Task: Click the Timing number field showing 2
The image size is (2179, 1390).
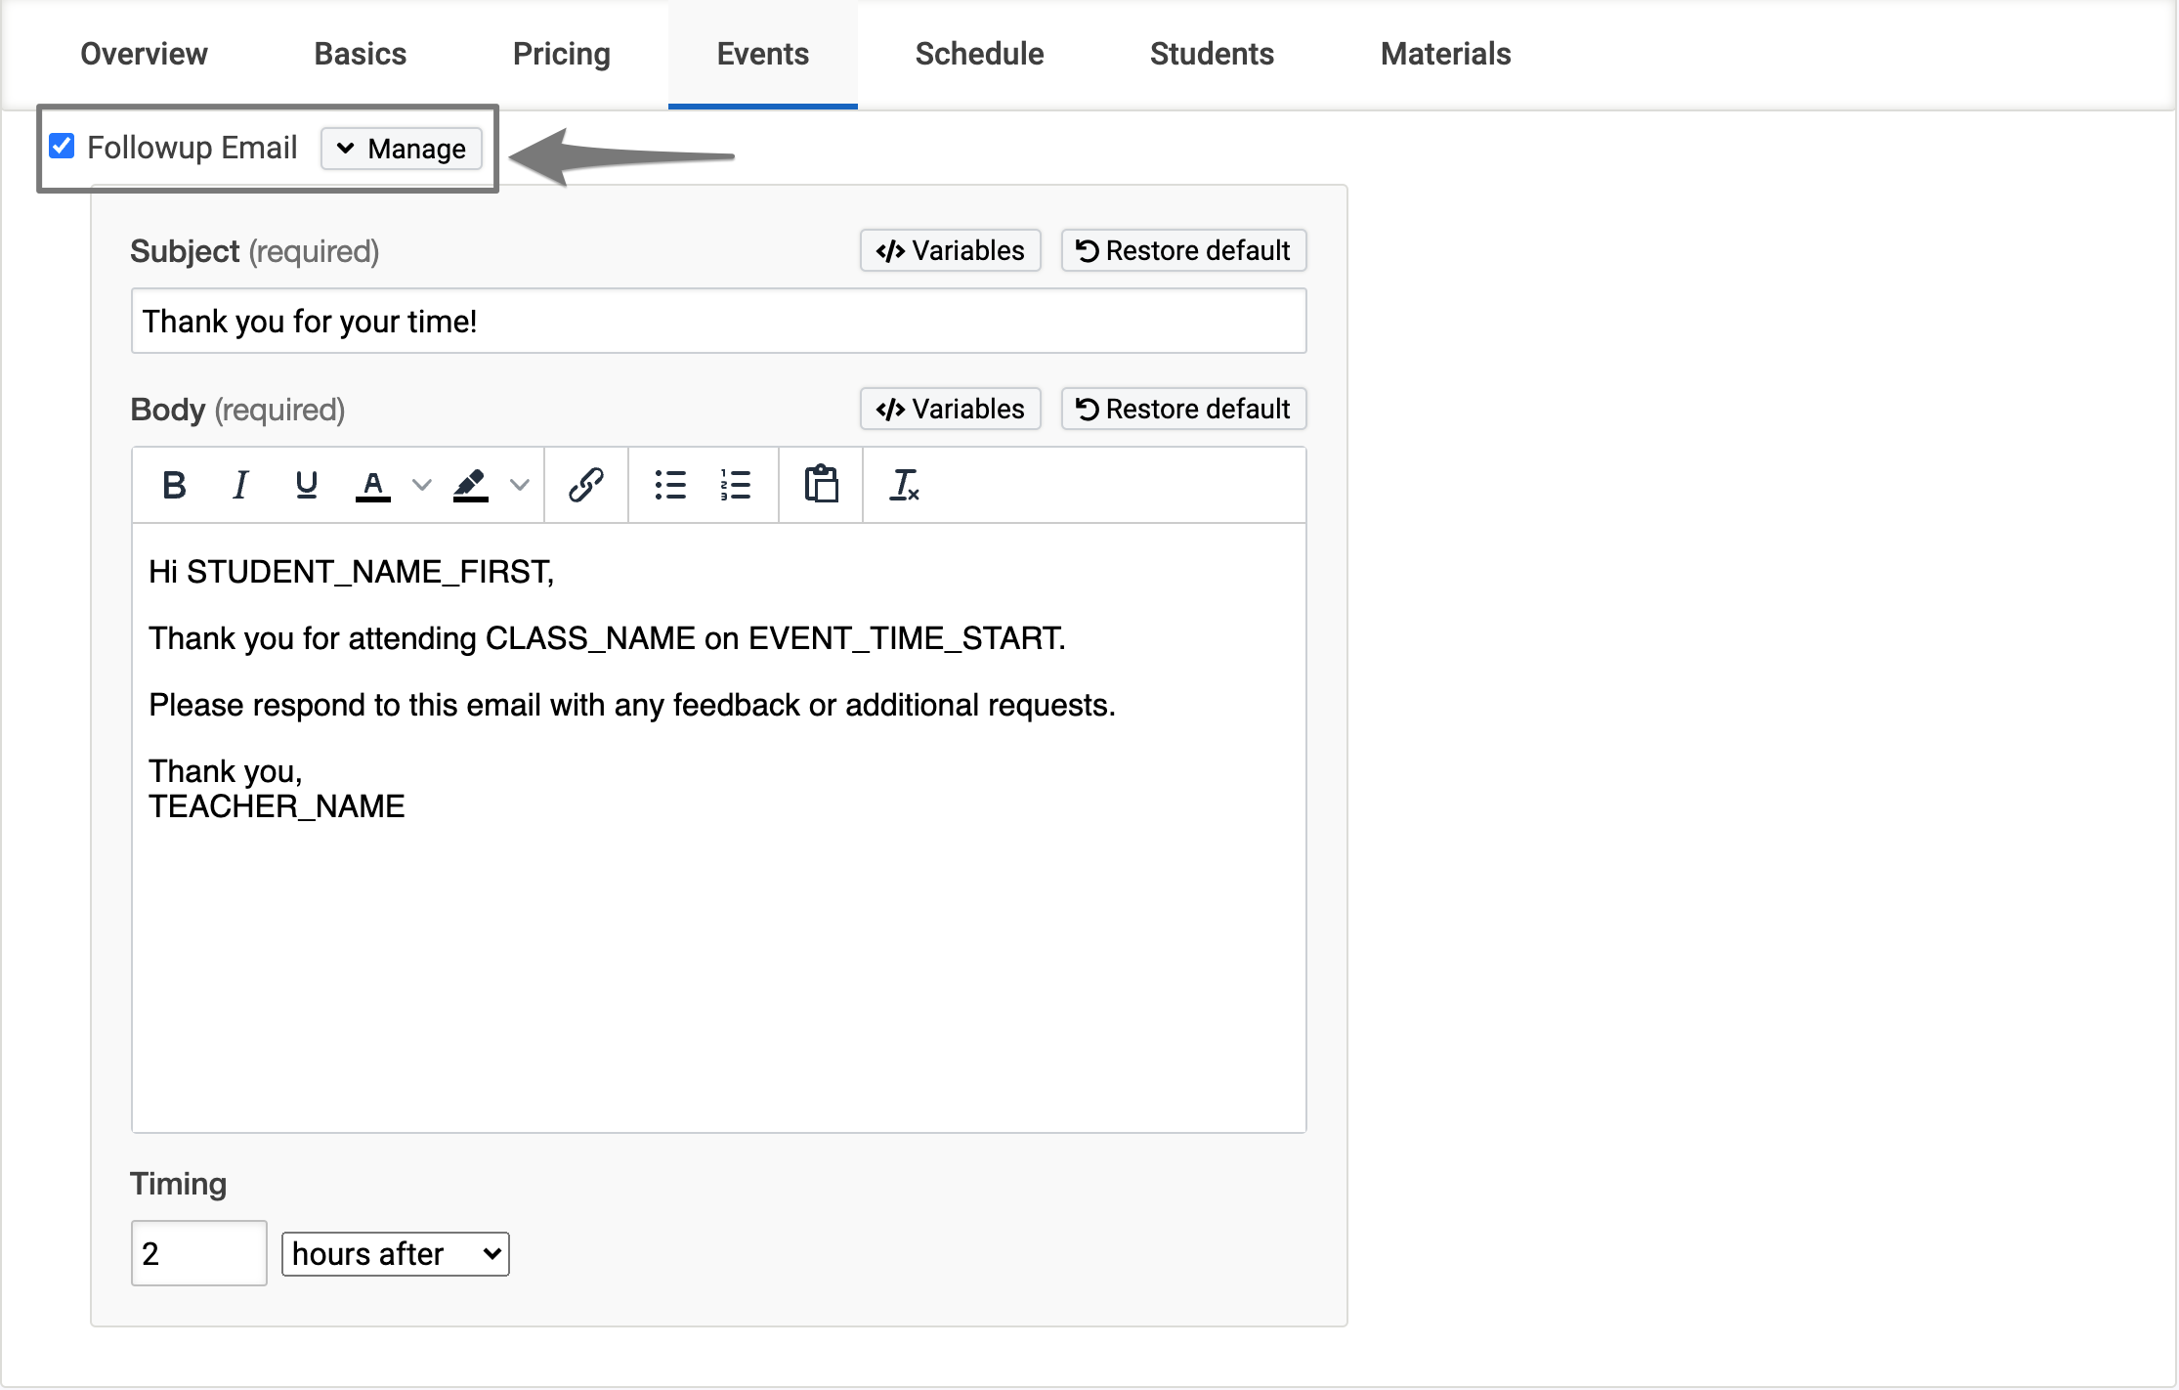Action: [199, 1253]
